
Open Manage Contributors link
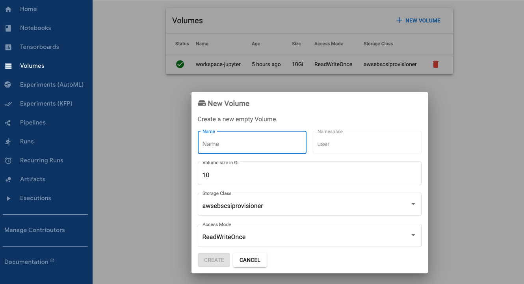tap(35, 230)
